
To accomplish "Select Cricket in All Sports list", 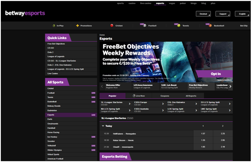I will (71, 88).
